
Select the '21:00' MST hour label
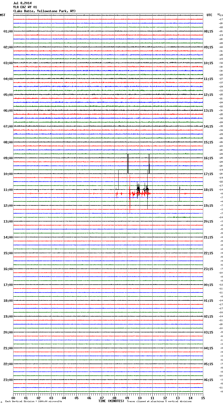8,348
